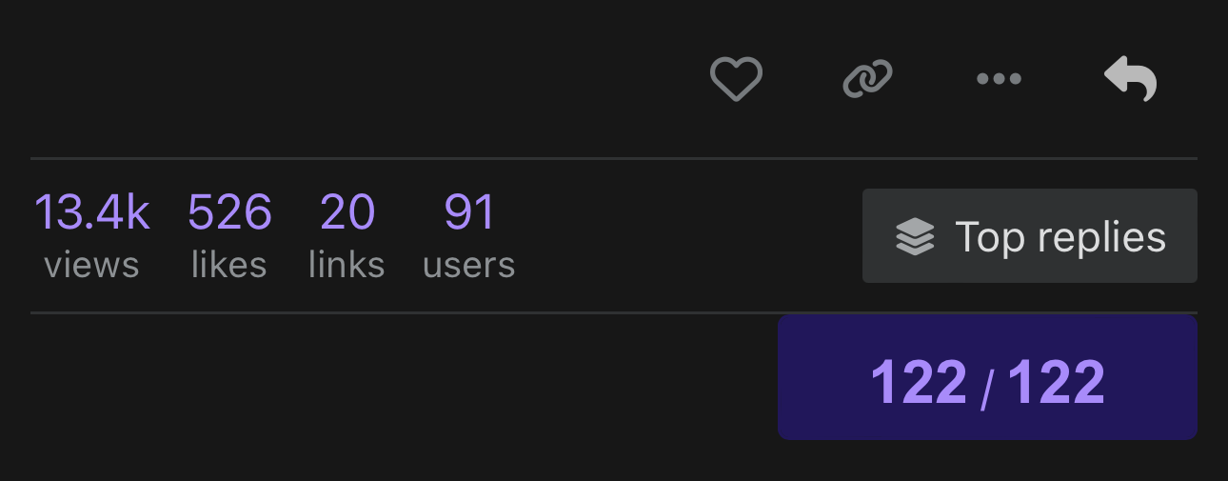Viewport: 1228px width, 481px height.
Task: Click the "users" label under 91
Action: pos(469,265)
